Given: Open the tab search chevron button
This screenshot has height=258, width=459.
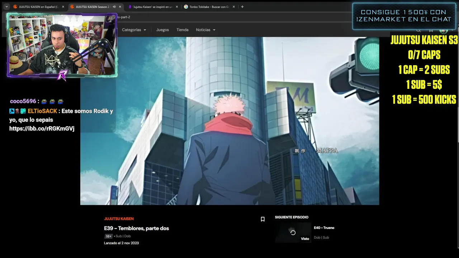Looking at the screenshot, I should coord(6,7).
